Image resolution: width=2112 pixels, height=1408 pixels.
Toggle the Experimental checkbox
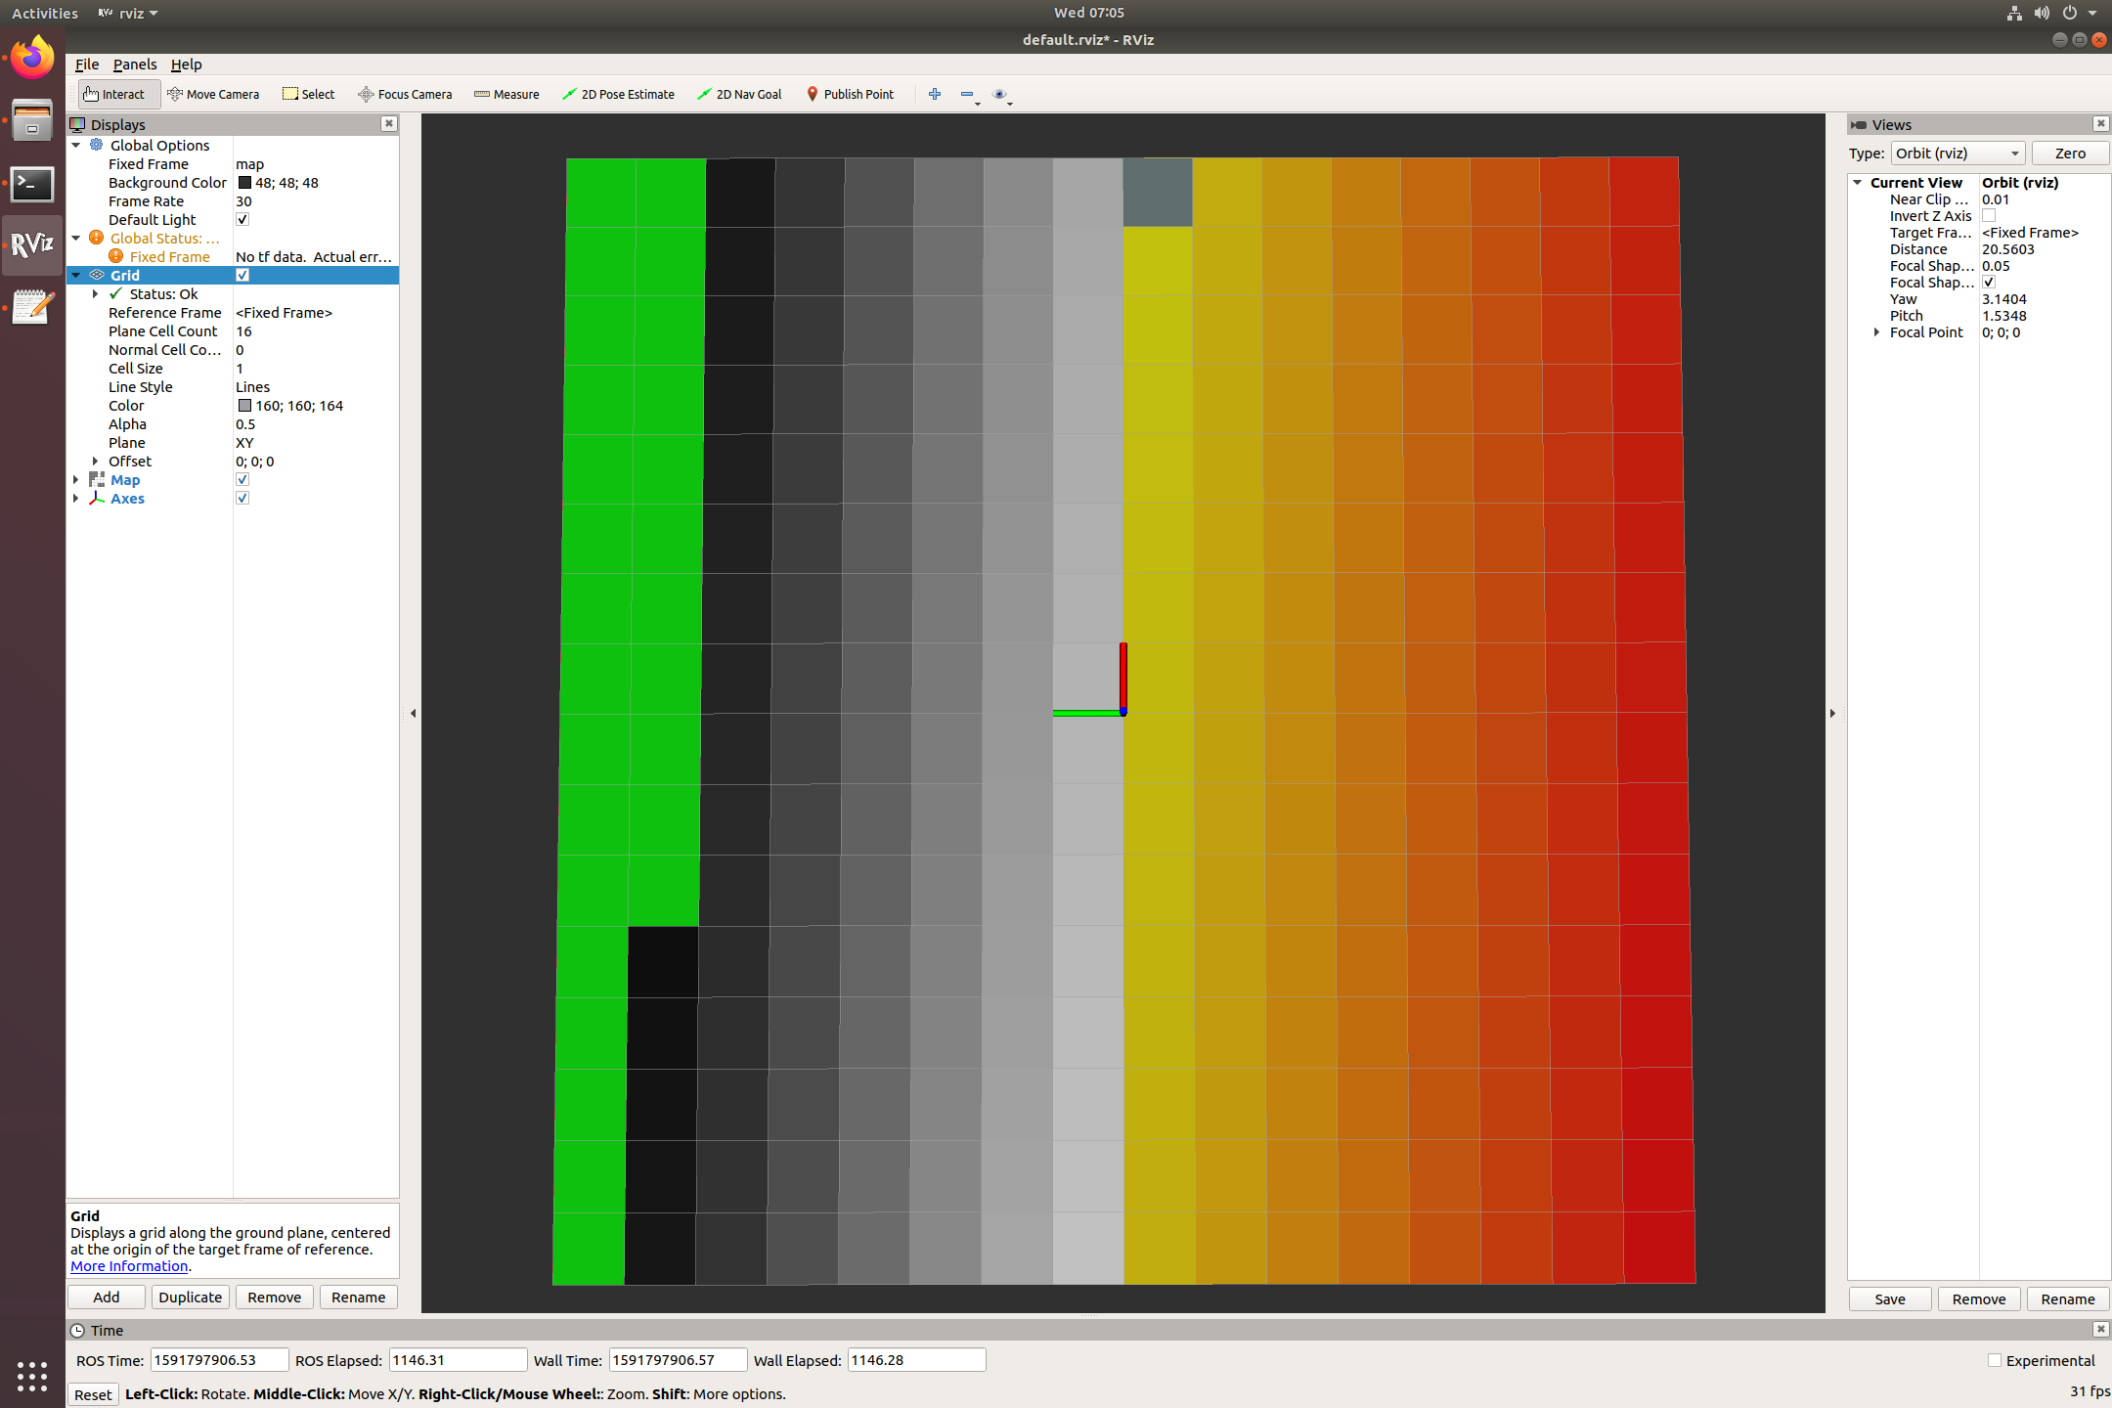(1995, 1360)
